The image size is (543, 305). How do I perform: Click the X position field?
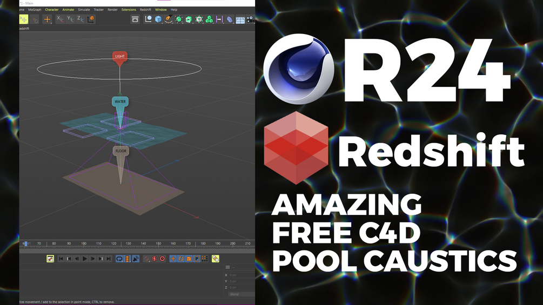[x=242, y=275]
